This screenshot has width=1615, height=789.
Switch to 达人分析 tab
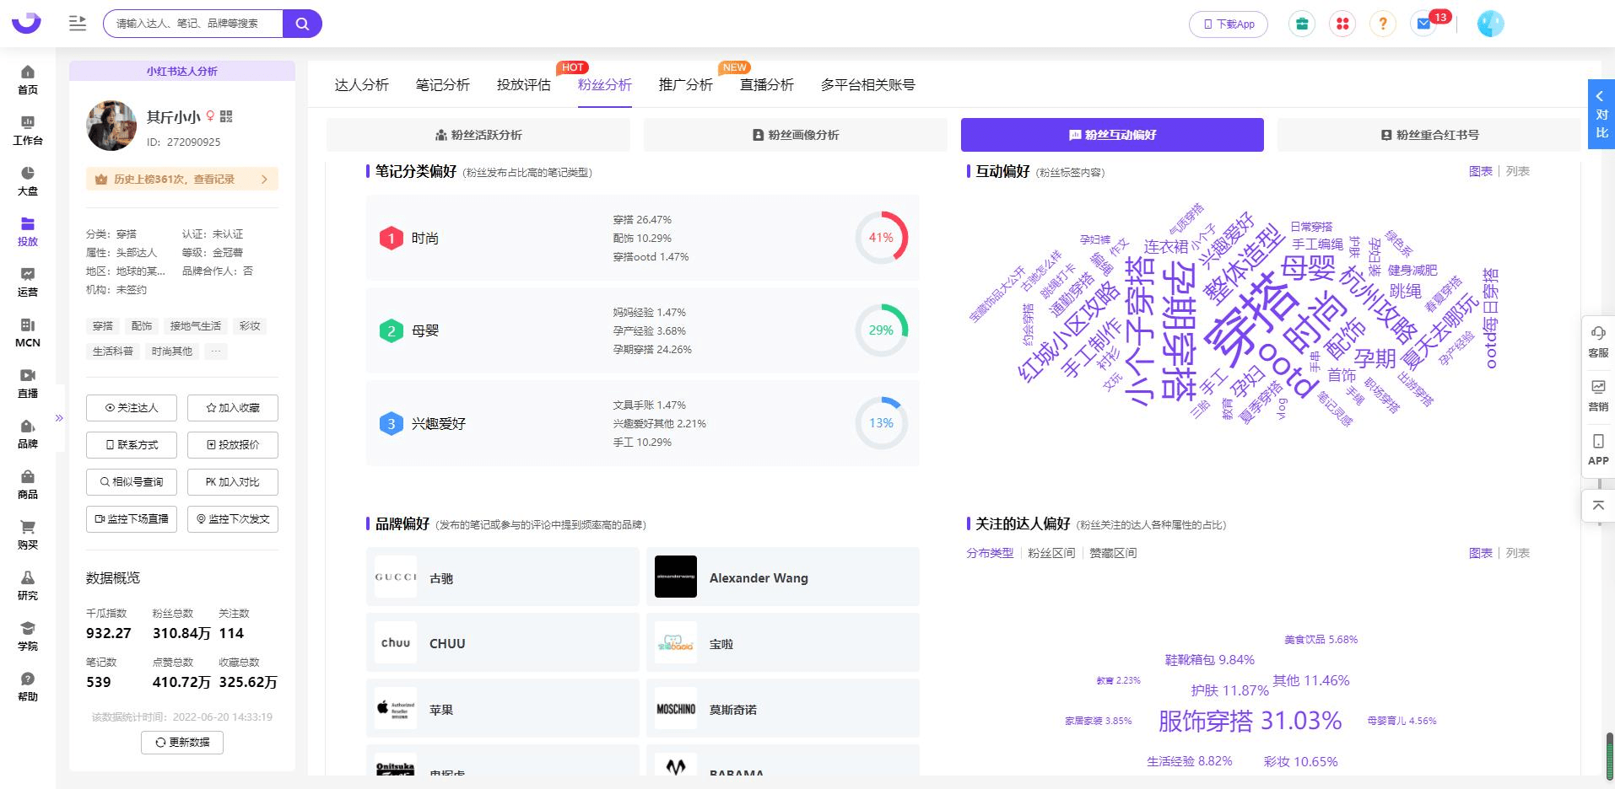[361, 85]
